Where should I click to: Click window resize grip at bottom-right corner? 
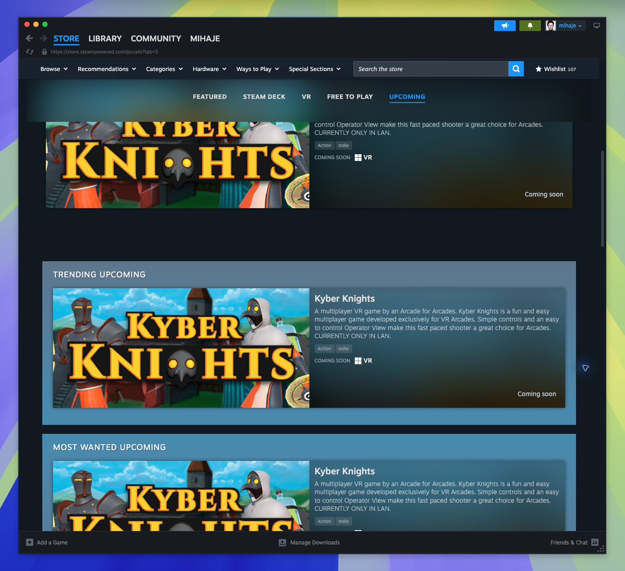pyautogui.click(x=601, y=549)
